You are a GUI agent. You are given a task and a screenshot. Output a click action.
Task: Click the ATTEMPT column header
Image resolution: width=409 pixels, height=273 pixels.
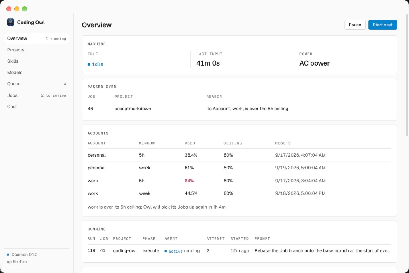point(215,239)
